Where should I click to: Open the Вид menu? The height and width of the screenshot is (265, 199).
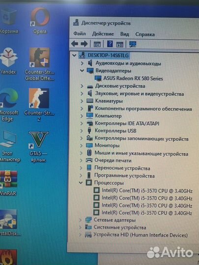point(124,34)
